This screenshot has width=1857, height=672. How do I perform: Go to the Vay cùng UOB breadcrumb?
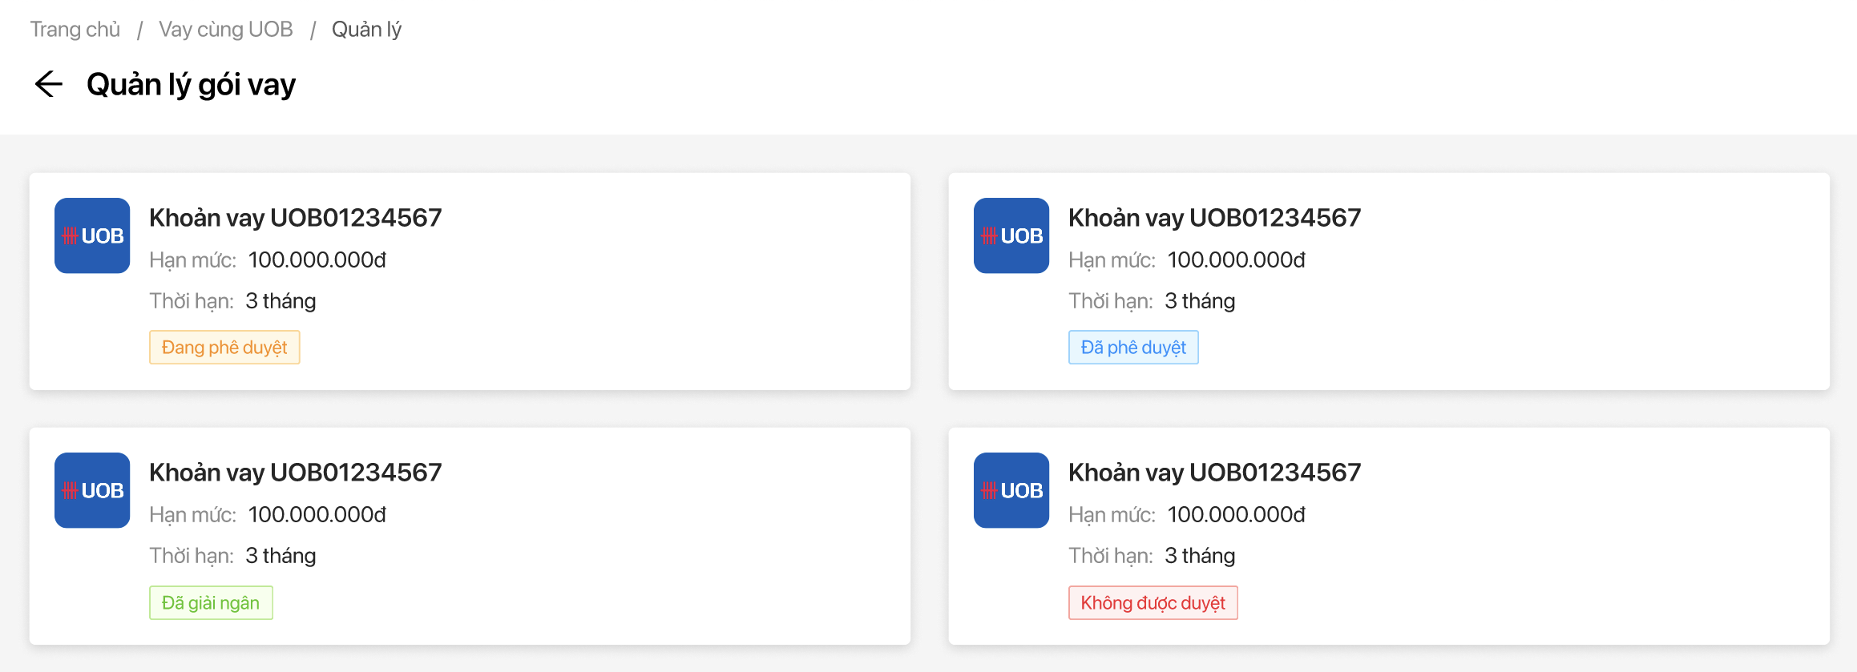[226, 30]
